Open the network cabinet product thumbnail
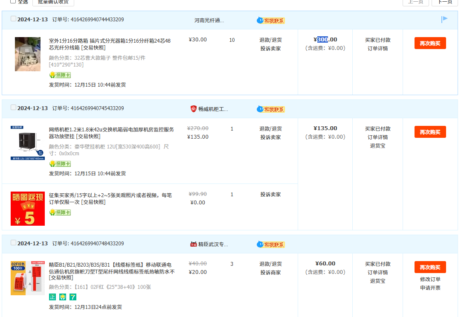The width and height of the screenshot is (464, 317). 27,143
